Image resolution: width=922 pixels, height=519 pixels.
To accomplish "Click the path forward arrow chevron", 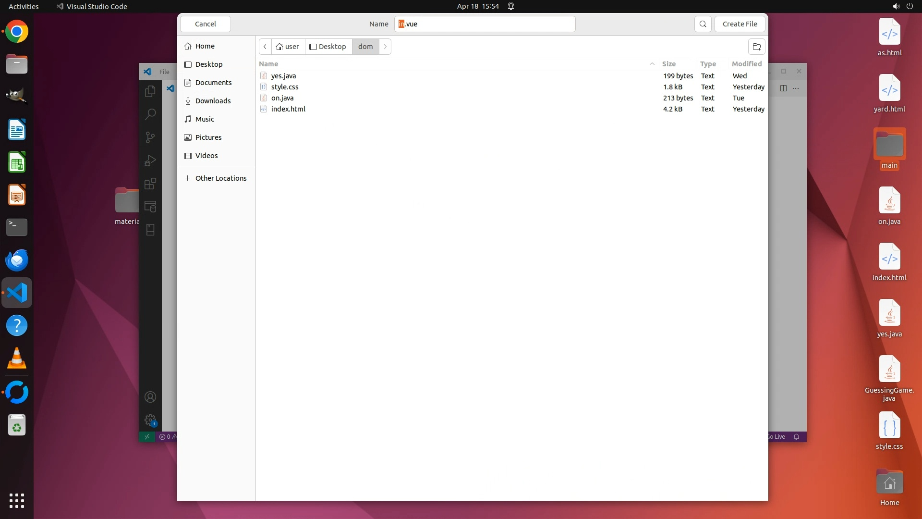I will [x=385, y=47].
